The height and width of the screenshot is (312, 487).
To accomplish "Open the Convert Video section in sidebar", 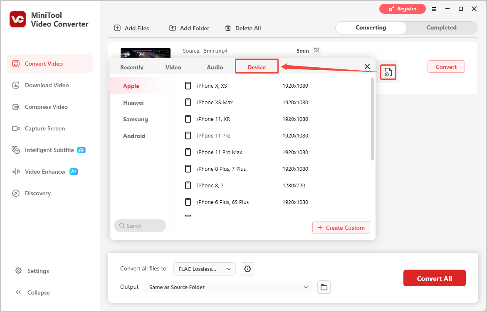I will (49, 64).
